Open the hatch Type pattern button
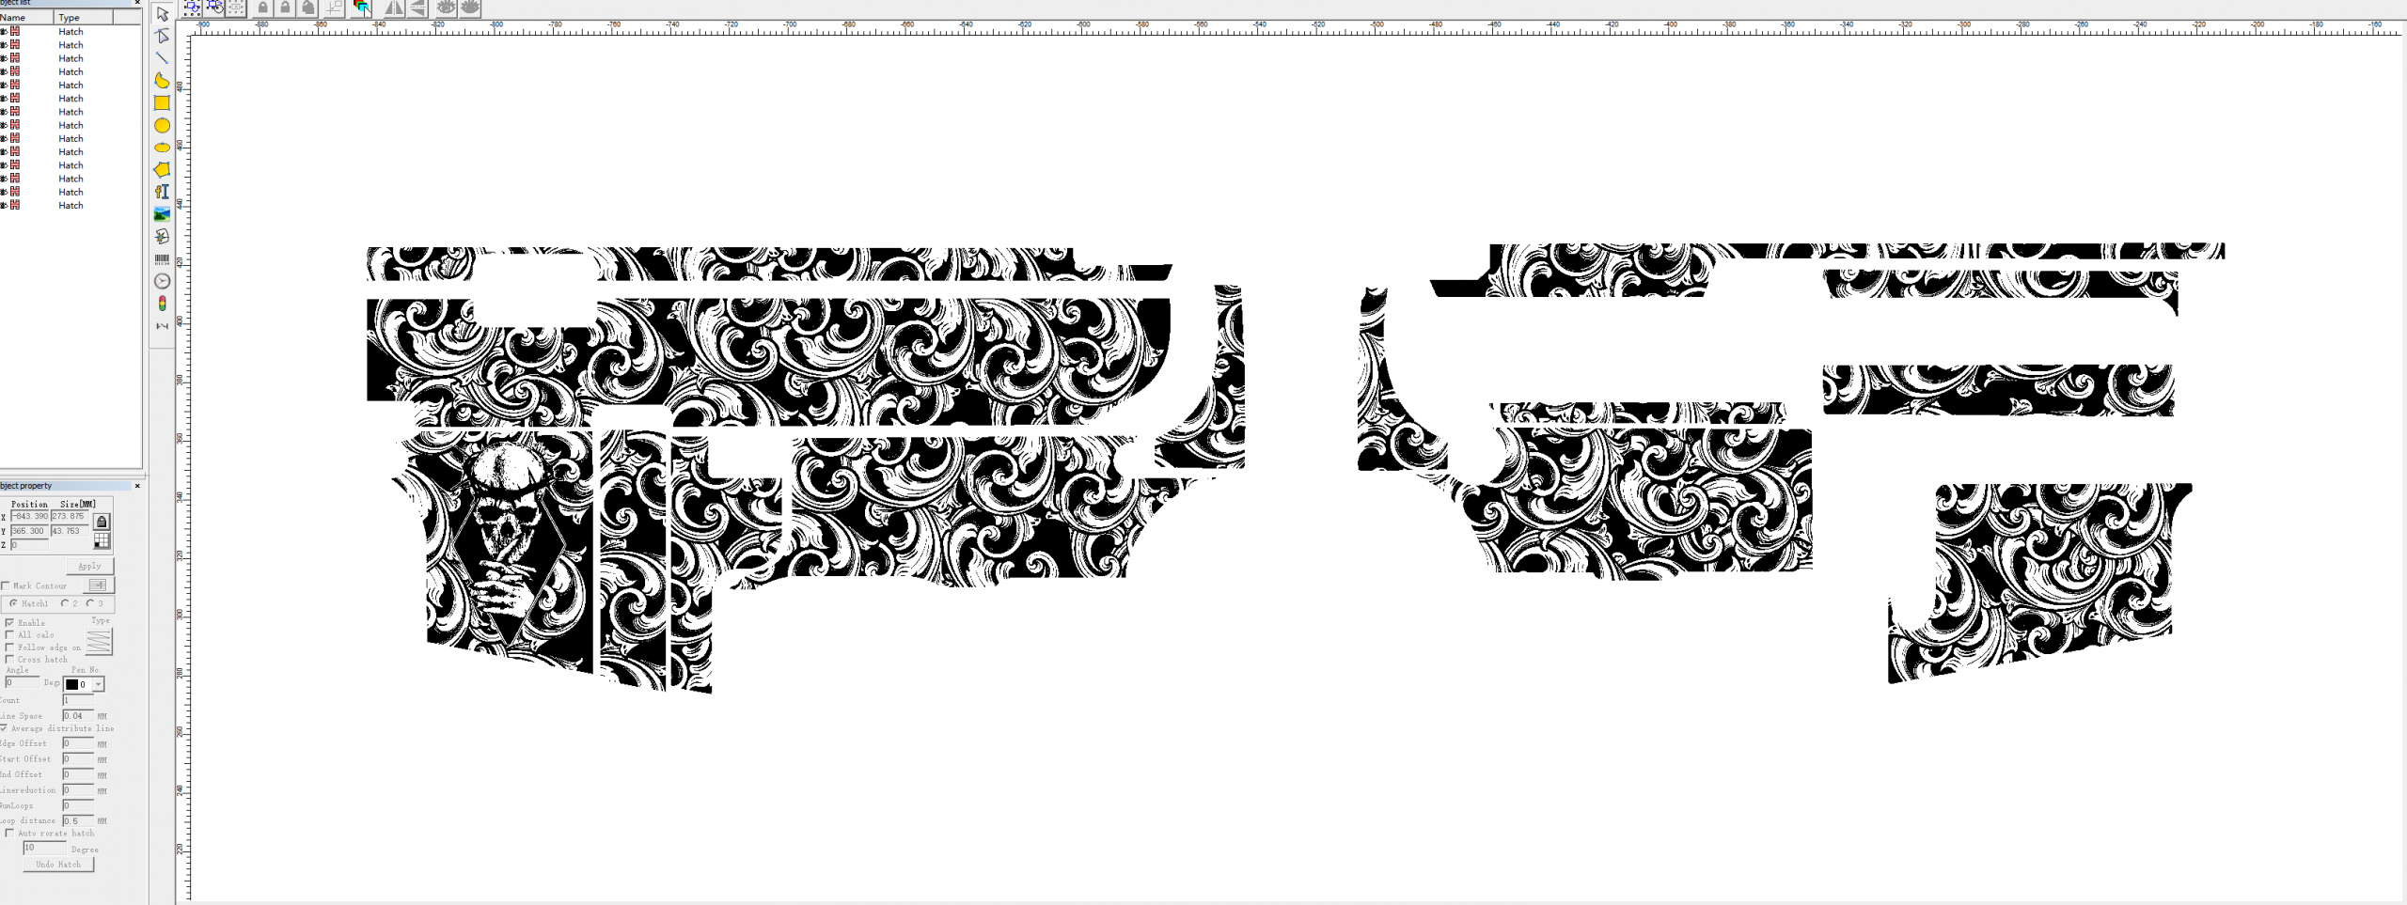Viewport: 2407px width, 905px height. click(99, 642)
